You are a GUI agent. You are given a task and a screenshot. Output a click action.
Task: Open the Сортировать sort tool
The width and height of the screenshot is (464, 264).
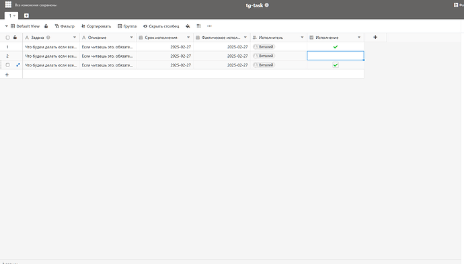(96, 26)
